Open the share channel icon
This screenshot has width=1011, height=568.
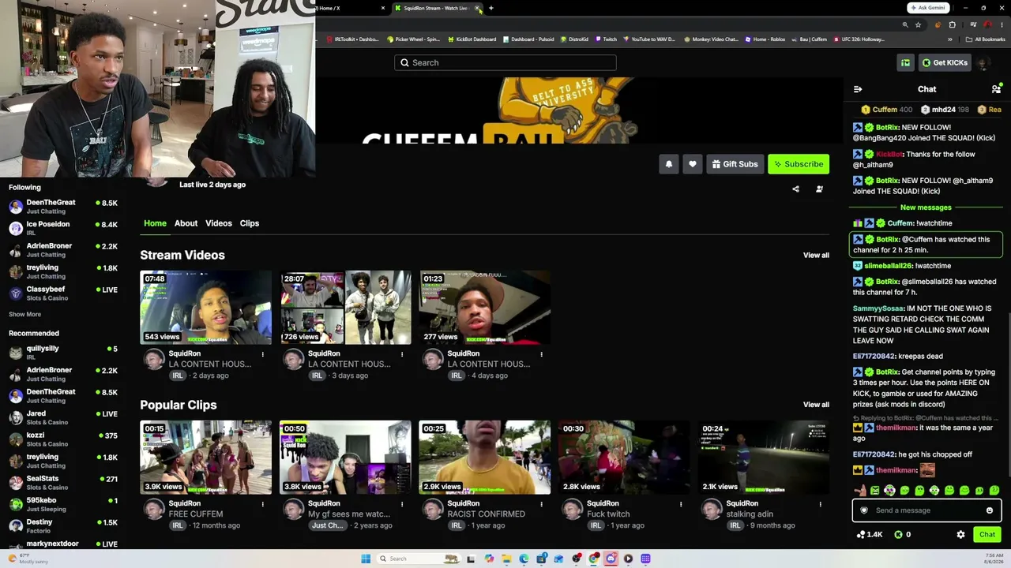coord(795,189)
